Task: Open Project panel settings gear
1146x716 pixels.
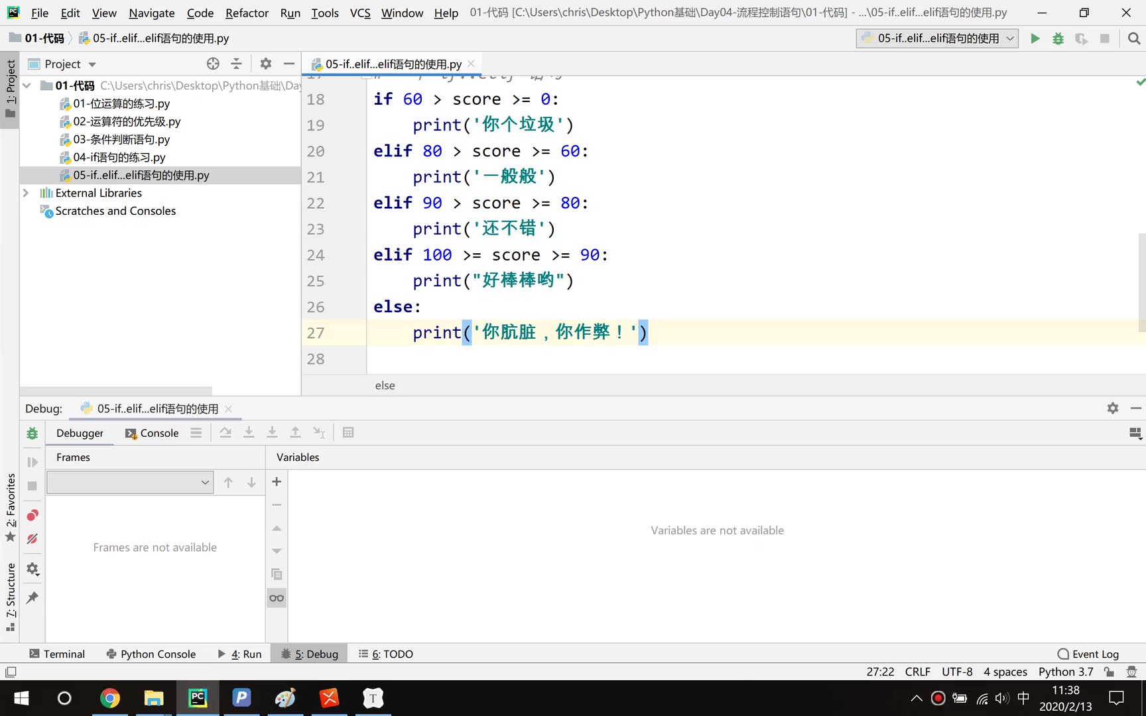Action: pyautogui.click(x=265, y=64)
